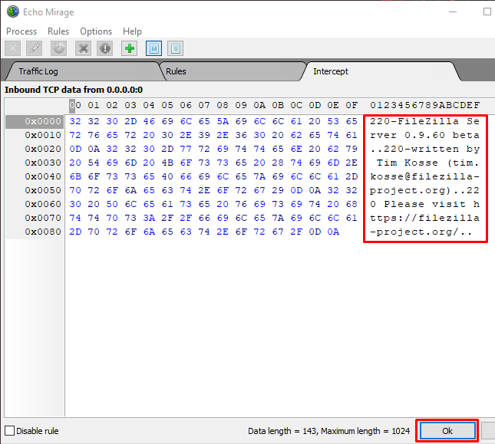
Task: Click the syringe inject-into-process icon
Action: [x=35, y=48]
